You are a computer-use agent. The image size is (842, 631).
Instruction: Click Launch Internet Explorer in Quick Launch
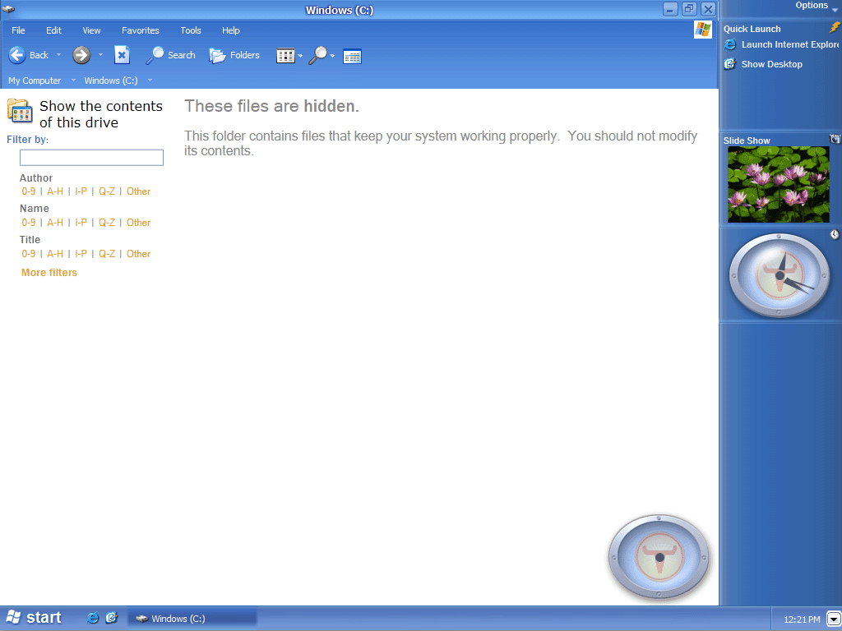(x=781, y=44)
